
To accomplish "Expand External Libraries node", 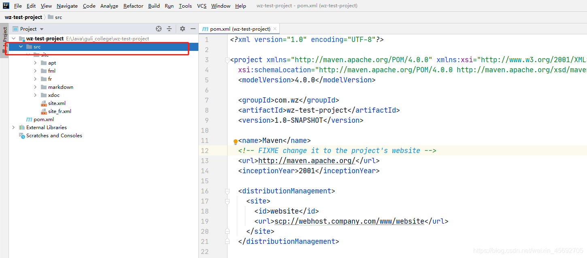I will (x=14, y=128).
